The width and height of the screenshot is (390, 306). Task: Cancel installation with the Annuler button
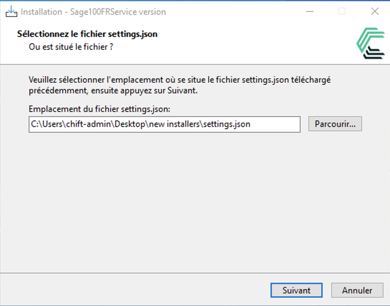[357, 290]
